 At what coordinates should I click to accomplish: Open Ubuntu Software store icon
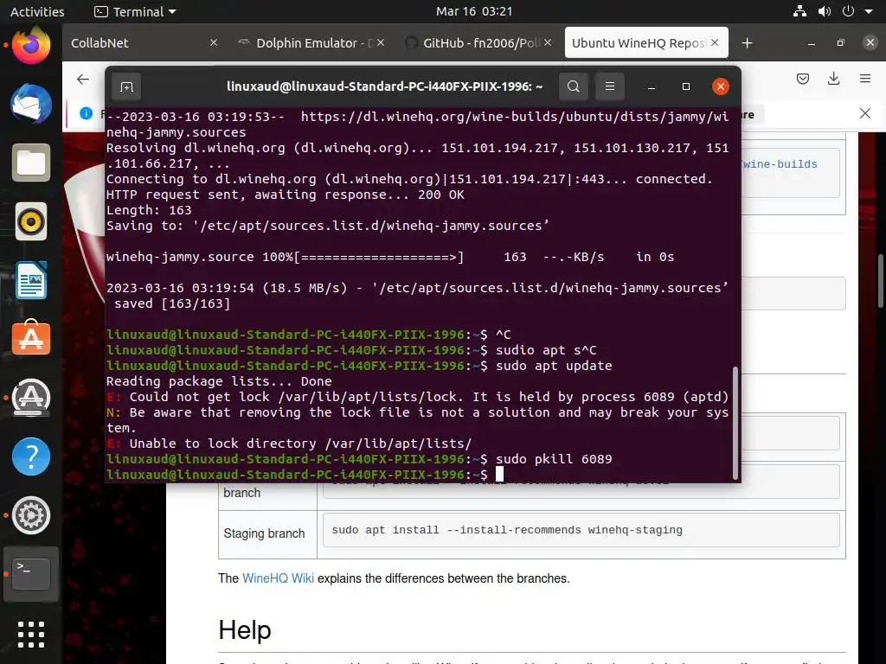[x=31, y=339]
